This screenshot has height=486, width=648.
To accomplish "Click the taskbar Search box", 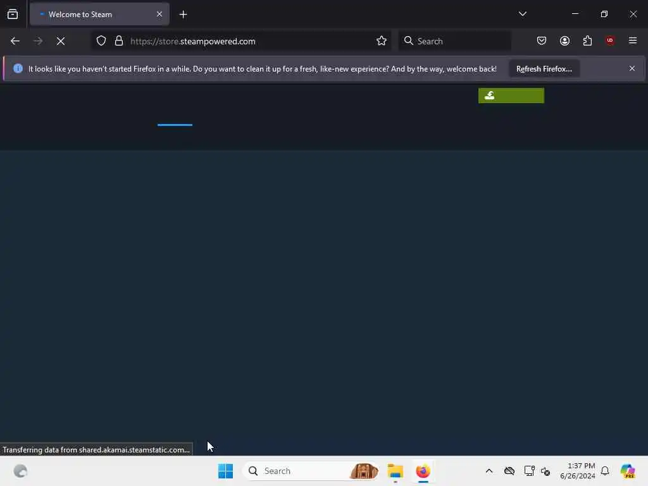I will point(311,471).
